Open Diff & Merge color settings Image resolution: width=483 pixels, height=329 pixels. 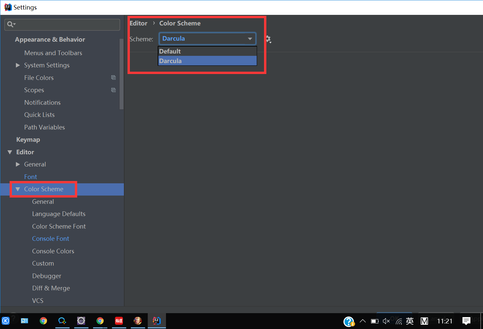[51, 288]
